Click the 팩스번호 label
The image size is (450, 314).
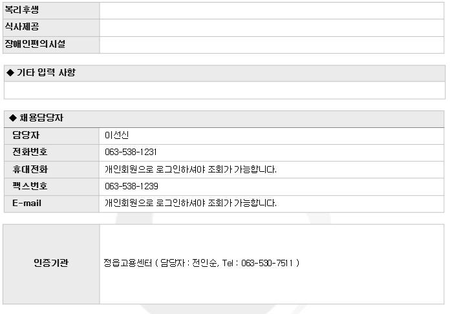[x=30, y=186]
